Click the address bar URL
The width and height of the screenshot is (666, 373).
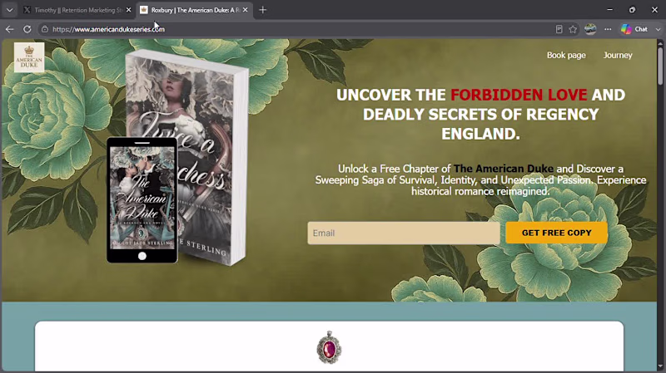tap(108, 29)
